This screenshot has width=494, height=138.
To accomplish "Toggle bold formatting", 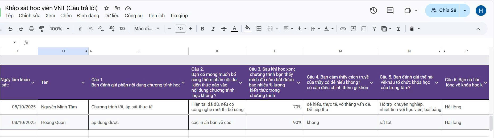I will click(x=202, y=29).
